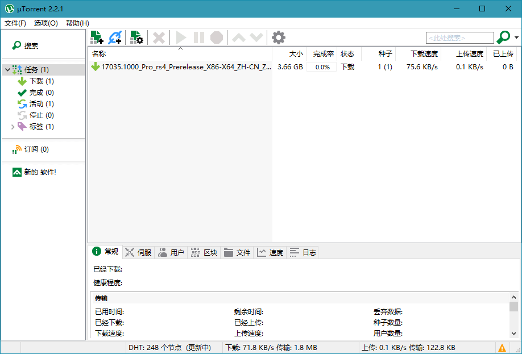Expand the 标签 tree node
Screen dimensions: 522x354
pyautogui.click(x=13, y=127)
